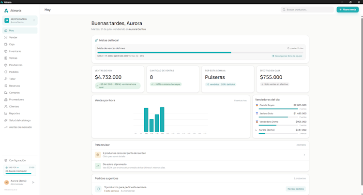The width and height of the screenshot is (363, 195).
Task: Select the Taller wrench icon
Action: tap(6, 79)
